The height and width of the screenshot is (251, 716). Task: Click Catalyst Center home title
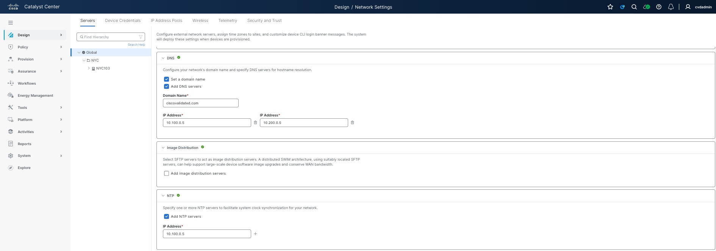(42, 7)
